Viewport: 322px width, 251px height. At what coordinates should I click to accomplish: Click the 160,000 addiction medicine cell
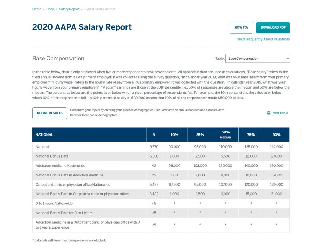click(277, 166)
